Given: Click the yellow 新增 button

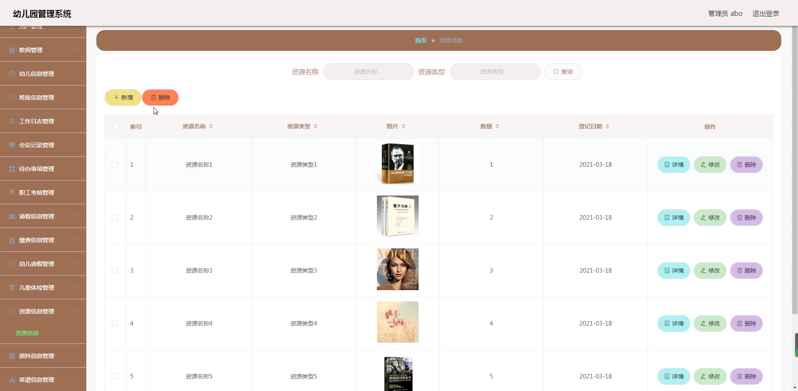Looking at the screenshot, I should point(123,98).
